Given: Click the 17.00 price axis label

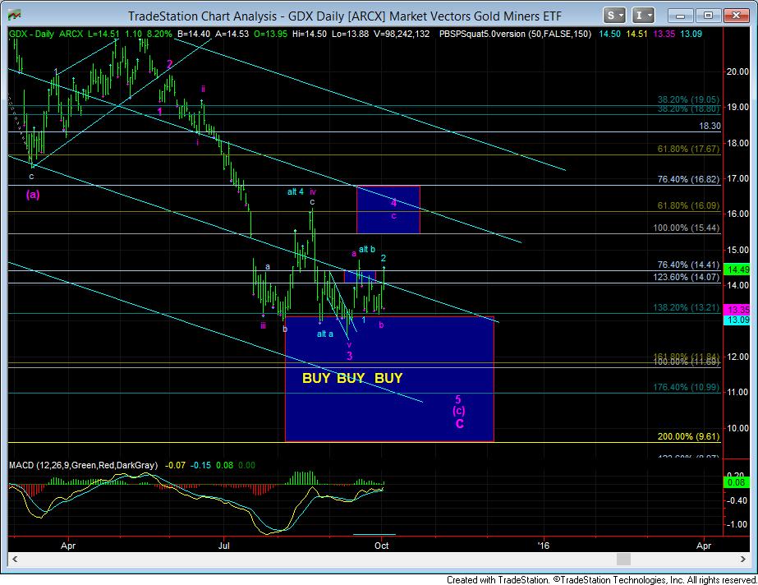Looking at the screenshot, I should tap(737, 178).
